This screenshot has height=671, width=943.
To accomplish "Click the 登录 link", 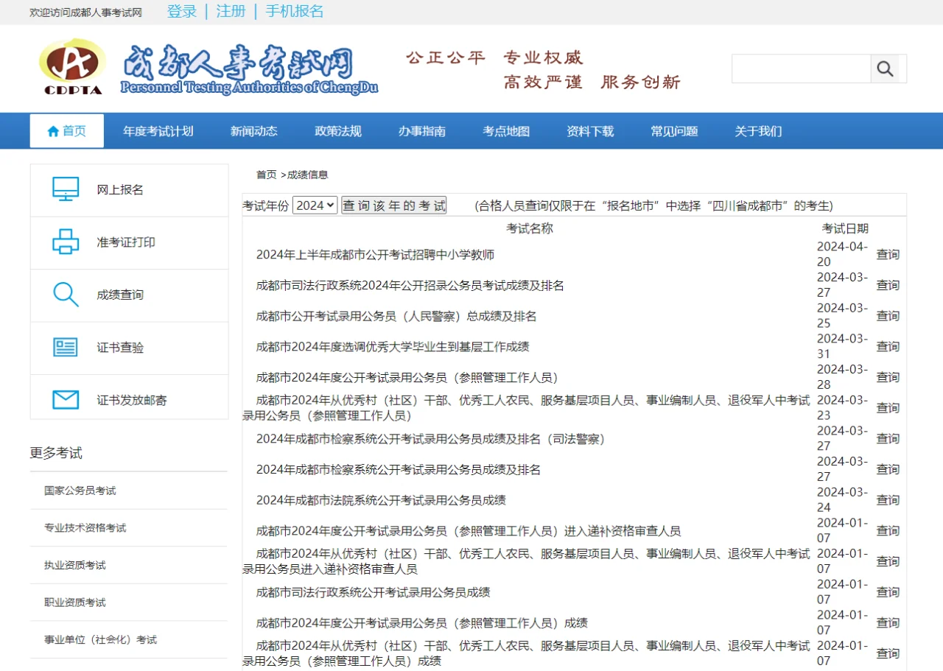I will pos(182,11).
